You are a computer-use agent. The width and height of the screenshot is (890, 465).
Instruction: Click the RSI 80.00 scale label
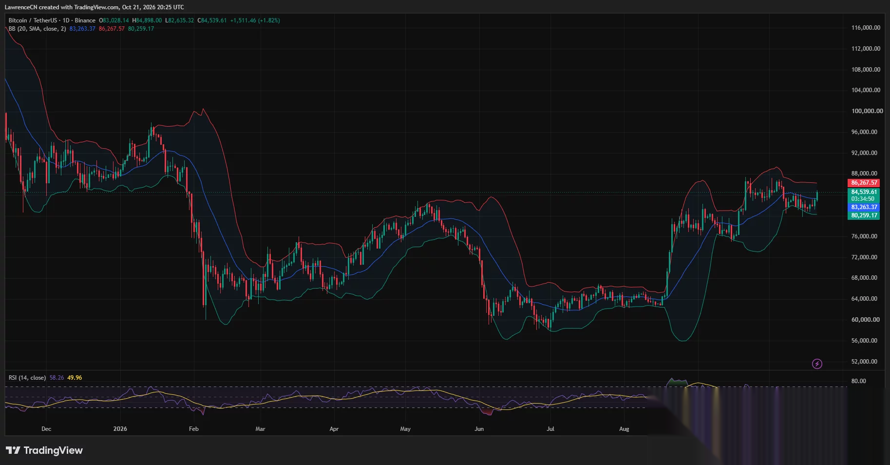tap(859, 381)
